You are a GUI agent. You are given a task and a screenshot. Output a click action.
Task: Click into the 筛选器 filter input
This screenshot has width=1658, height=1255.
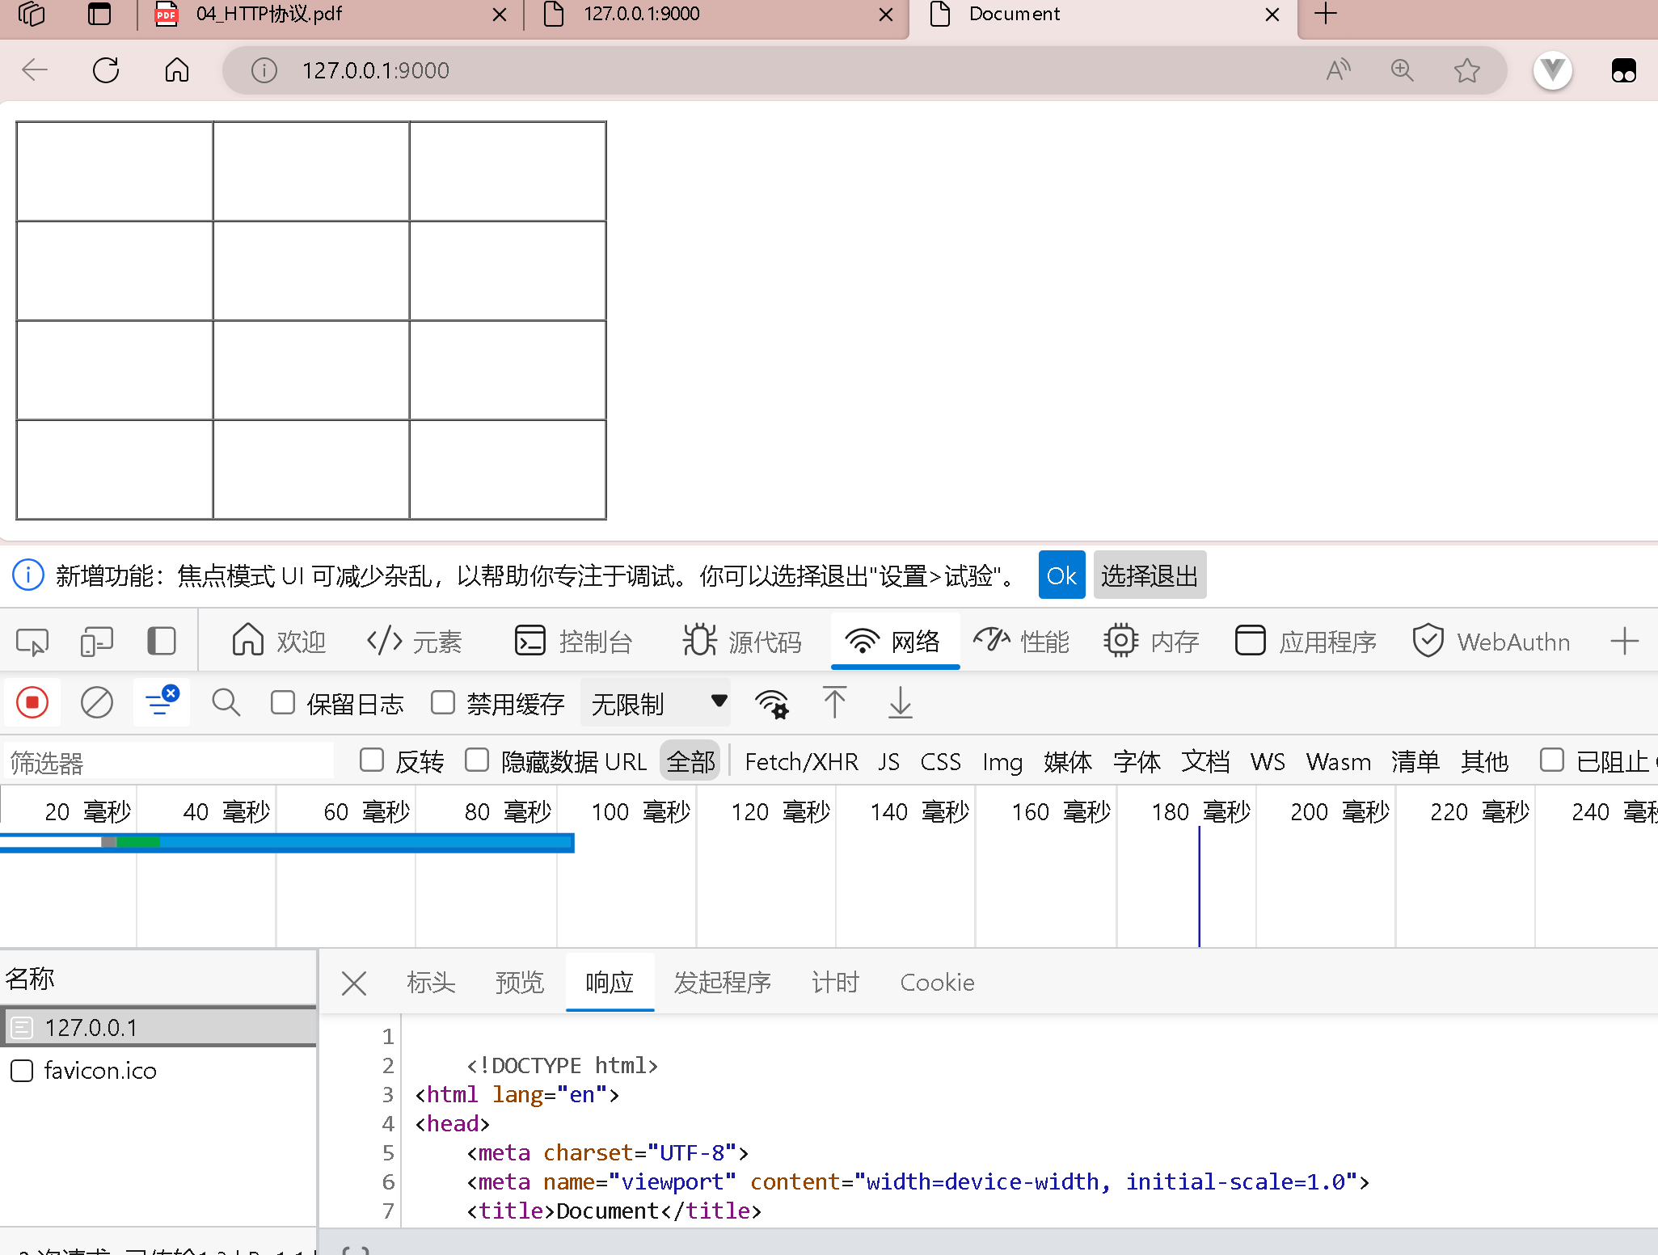[x=168, y=762]
